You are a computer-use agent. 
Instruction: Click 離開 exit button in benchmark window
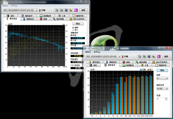[x=83, y=10]
